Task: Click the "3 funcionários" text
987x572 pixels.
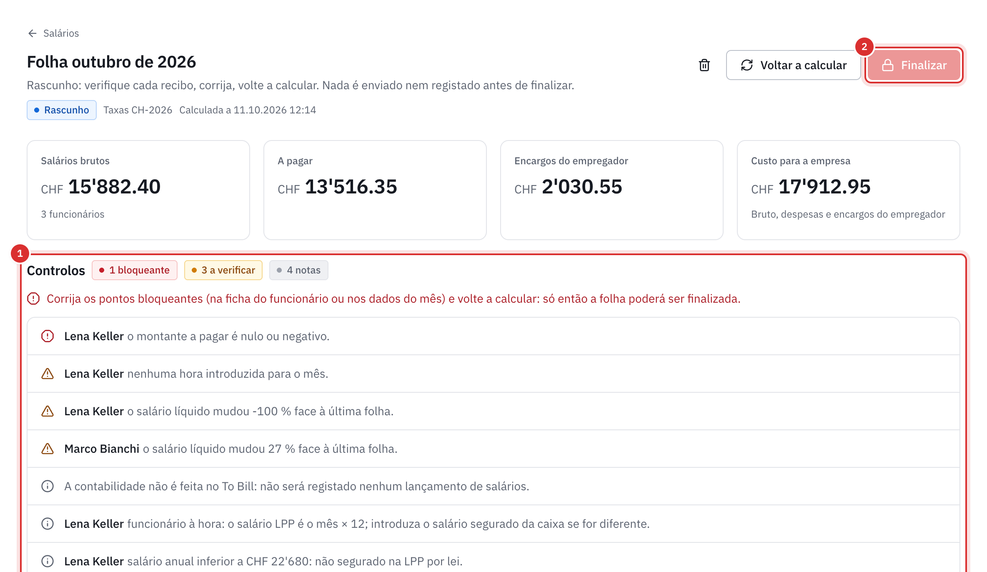Action: (x=73, y=214)
